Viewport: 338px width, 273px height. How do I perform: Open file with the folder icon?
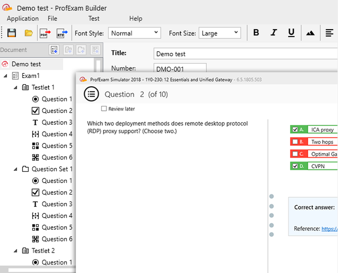(x=28, y=33)
